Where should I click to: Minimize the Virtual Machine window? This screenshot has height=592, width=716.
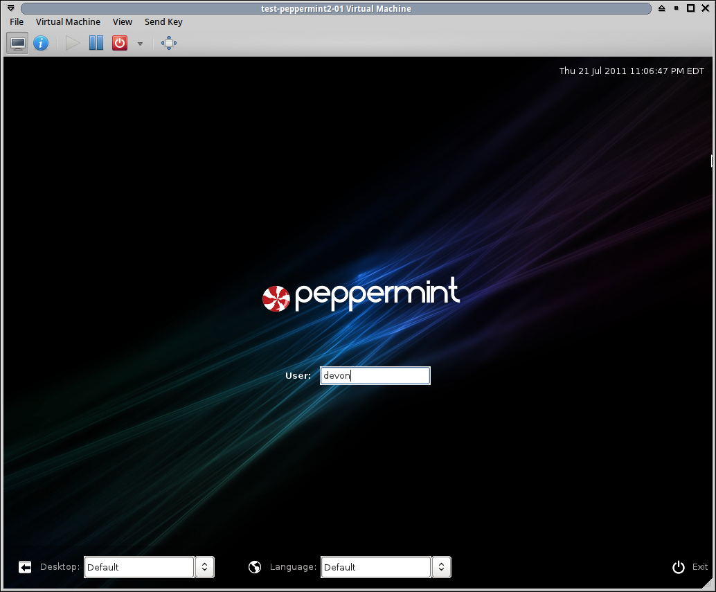point(677,8)
